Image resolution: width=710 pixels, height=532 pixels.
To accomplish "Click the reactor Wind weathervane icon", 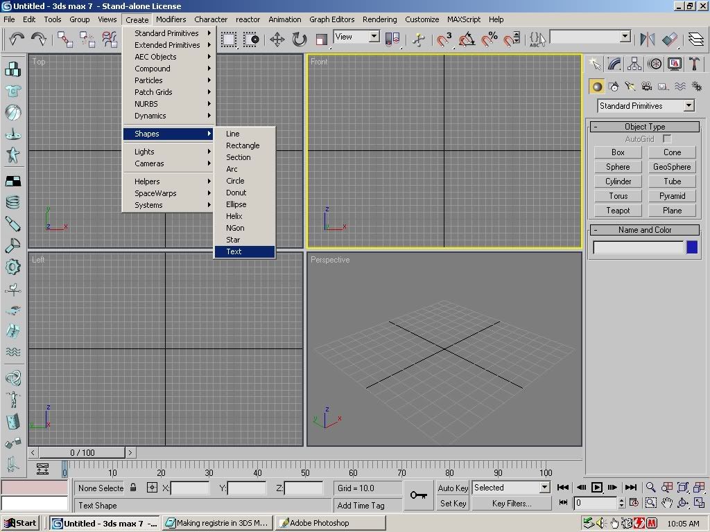I will [12, 289].
